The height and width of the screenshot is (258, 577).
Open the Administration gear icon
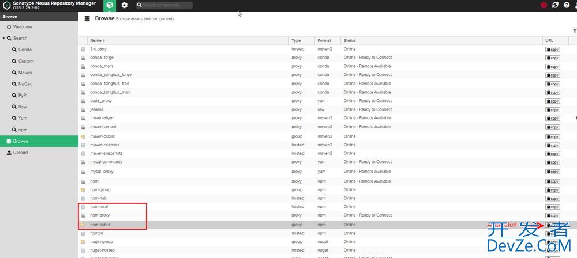click(125, 6)
